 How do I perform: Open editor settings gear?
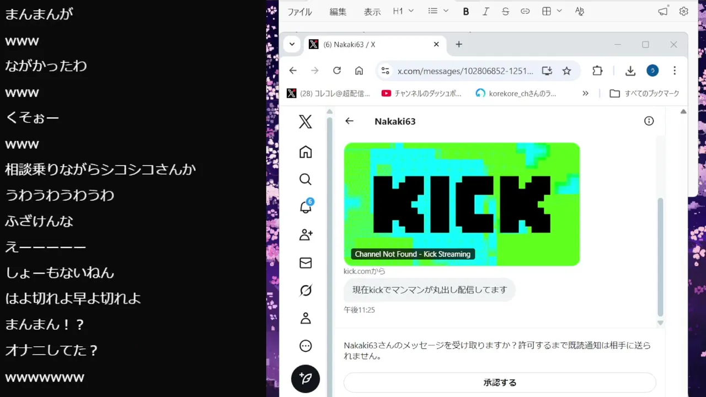point(684,11)
